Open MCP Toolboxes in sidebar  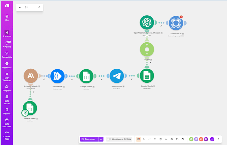click(7, 77)
